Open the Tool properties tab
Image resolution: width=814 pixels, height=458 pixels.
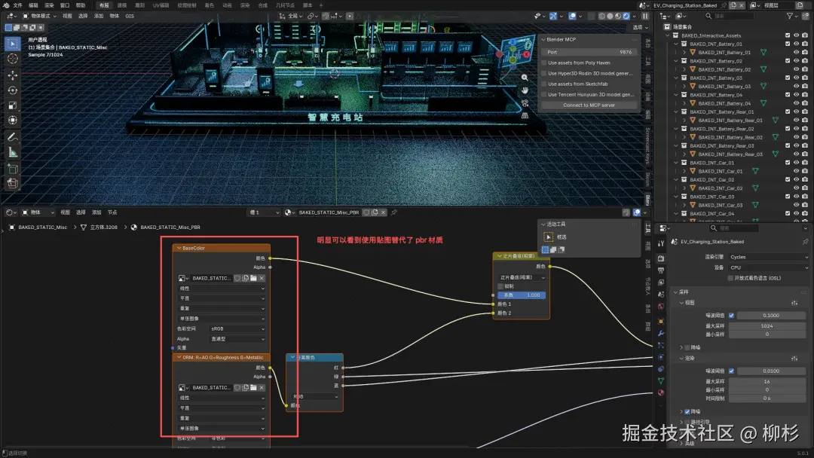[x=661, y=243]
